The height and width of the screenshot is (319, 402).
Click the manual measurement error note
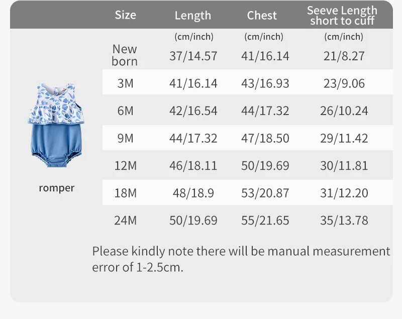click(x=241, y=259)
